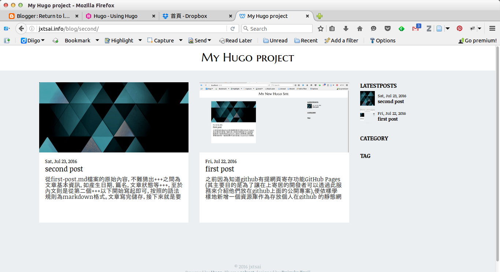
Task: Open a new tab with plus icon
Action: point(320,16)
